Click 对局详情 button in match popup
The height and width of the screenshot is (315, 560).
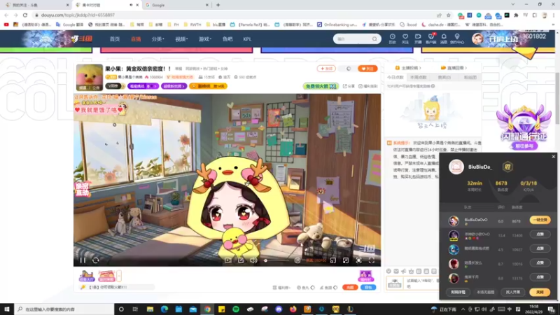458,292
